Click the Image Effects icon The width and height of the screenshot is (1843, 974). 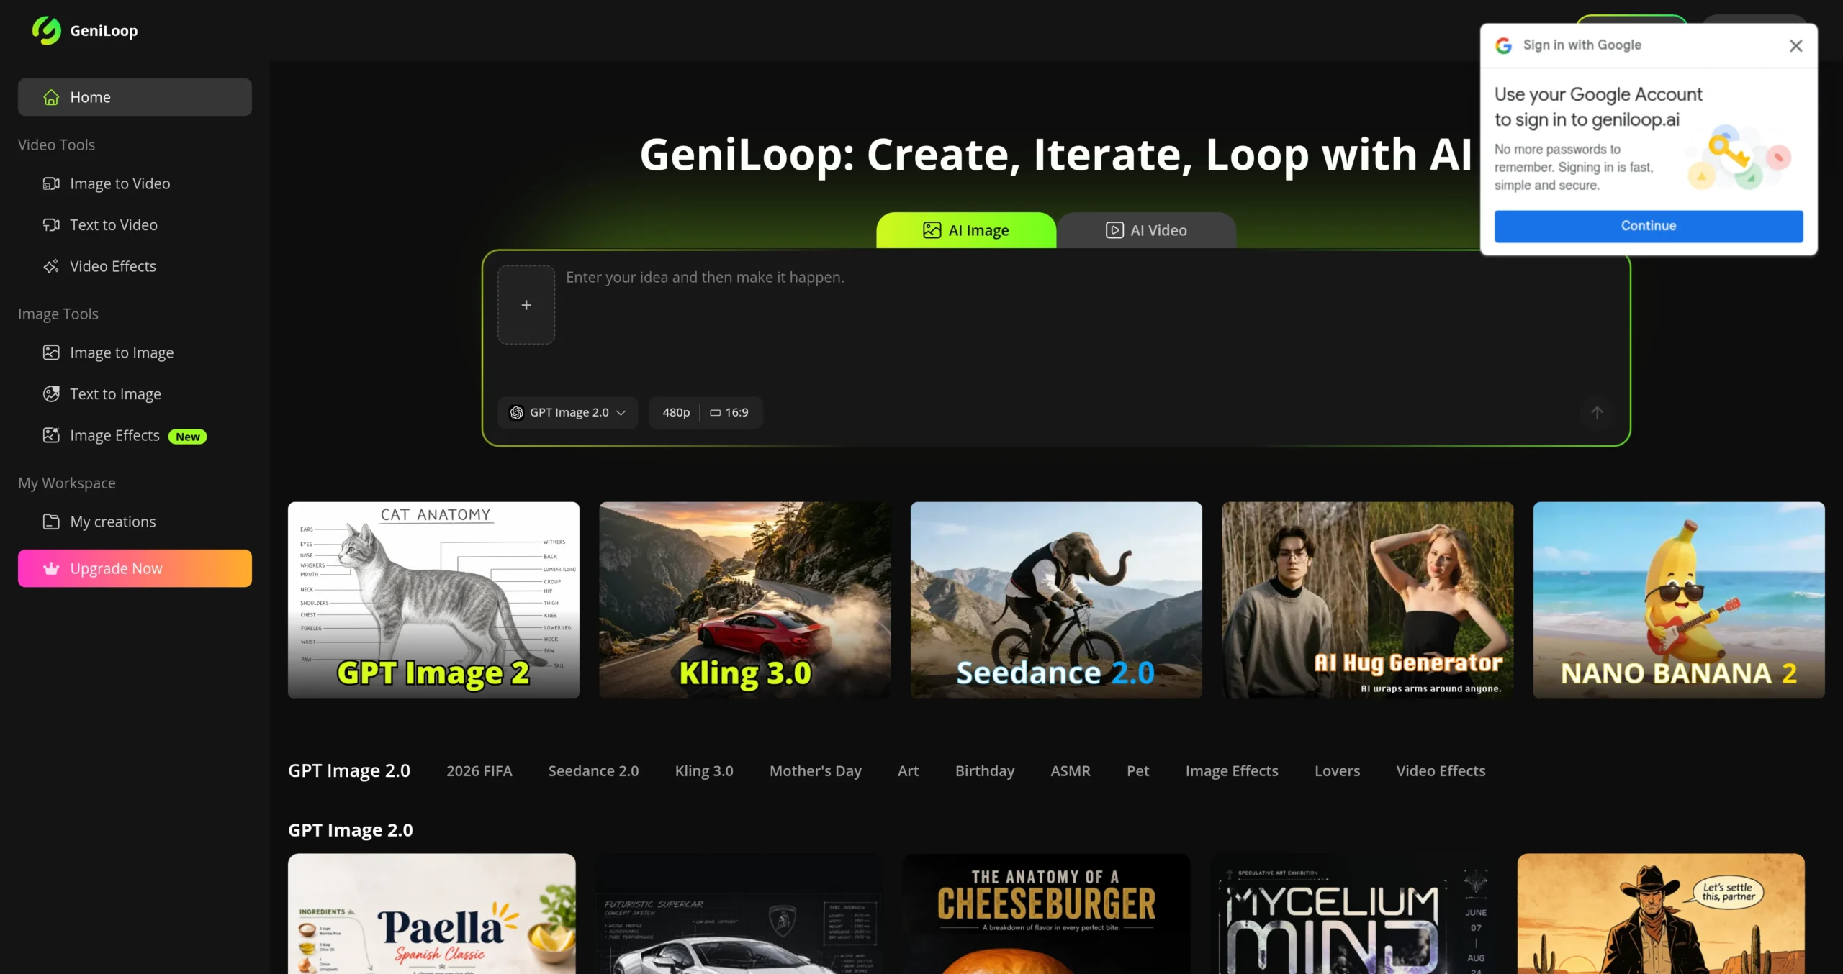point(51,435)
